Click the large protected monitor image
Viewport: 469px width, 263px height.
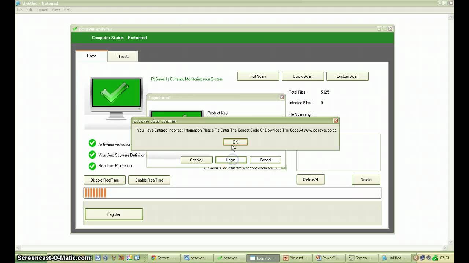(x=116, y=98)
